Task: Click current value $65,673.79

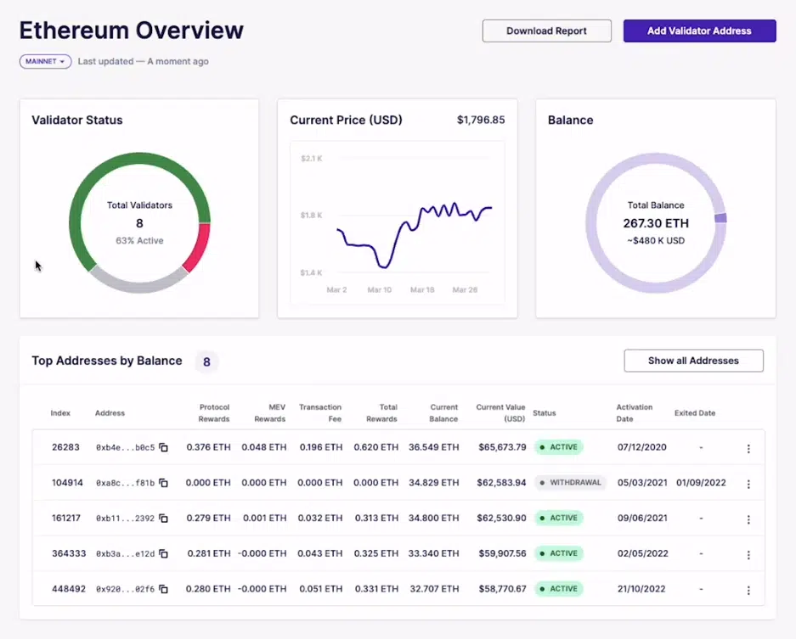Action: pyautogui.click(x=502, y=447)
